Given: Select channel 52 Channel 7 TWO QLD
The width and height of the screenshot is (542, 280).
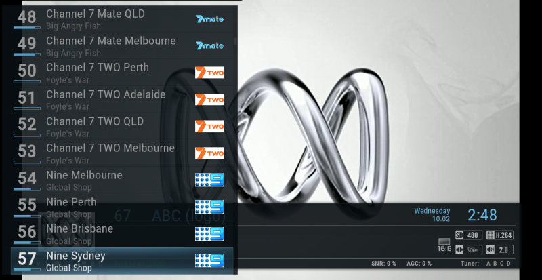Looking at the screenshot, I should coord(122,126).
